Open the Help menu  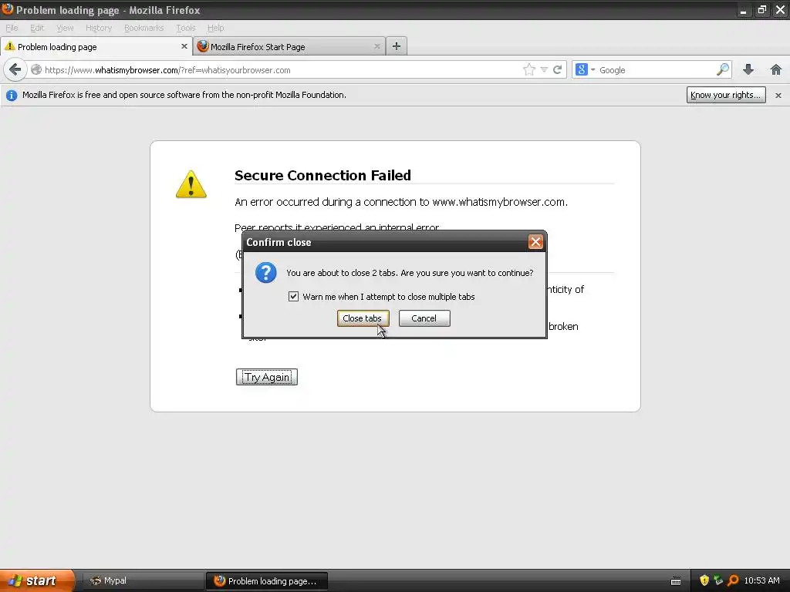(x=215, y=28)
